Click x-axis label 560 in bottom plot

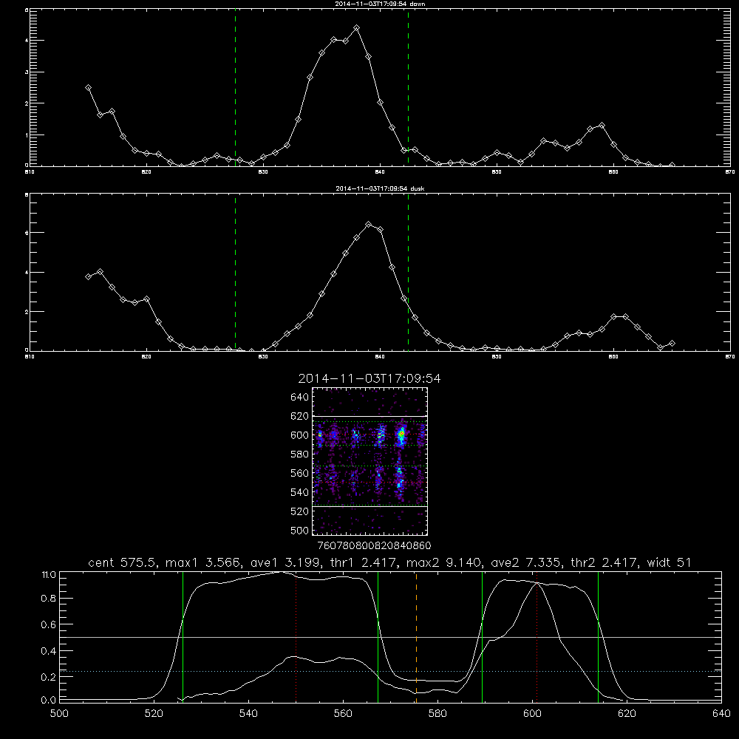343,714
